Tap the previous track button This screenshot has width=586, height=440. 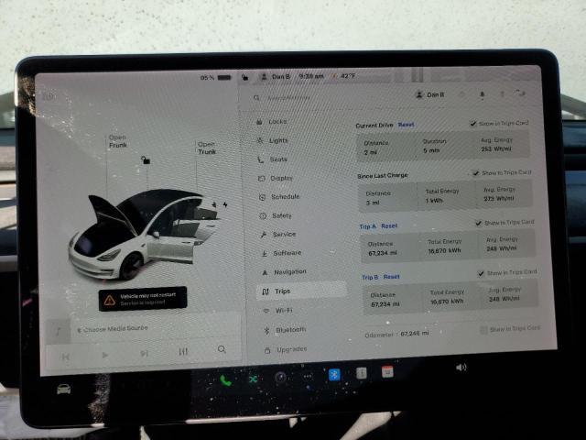tap(66, 357)
